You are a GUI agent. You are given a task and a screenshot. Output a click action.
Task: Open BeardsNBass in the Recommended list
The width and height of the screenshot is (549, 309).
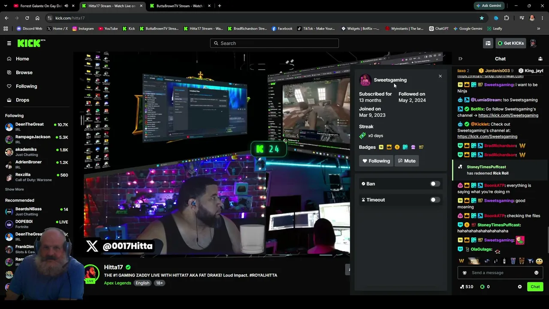tap(36, 211)
